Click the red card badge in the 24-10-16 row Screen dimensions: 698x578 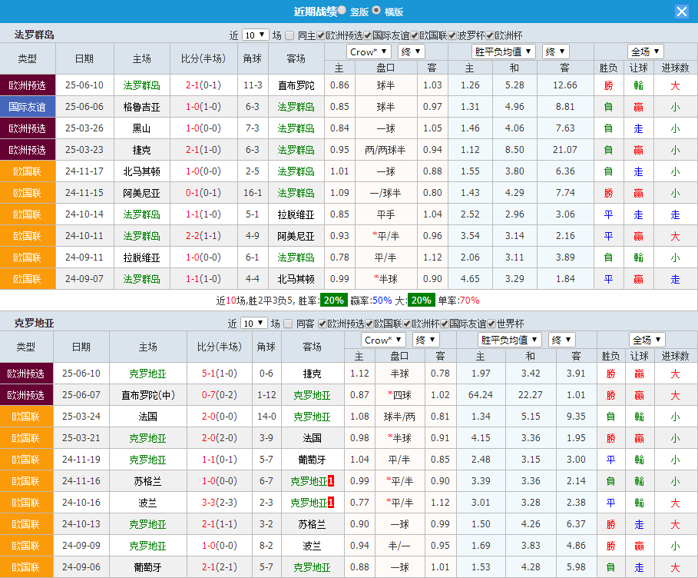pos(332,503)
